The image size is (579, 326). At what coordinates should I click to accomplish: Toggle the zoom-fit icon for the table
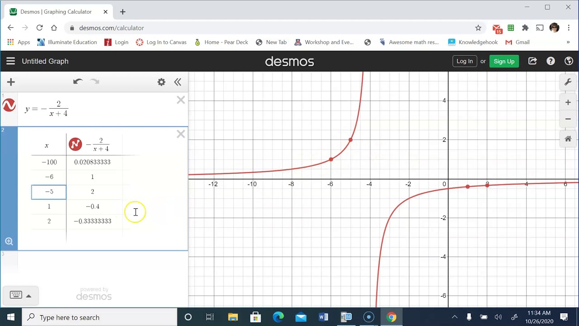pos(9,241)
